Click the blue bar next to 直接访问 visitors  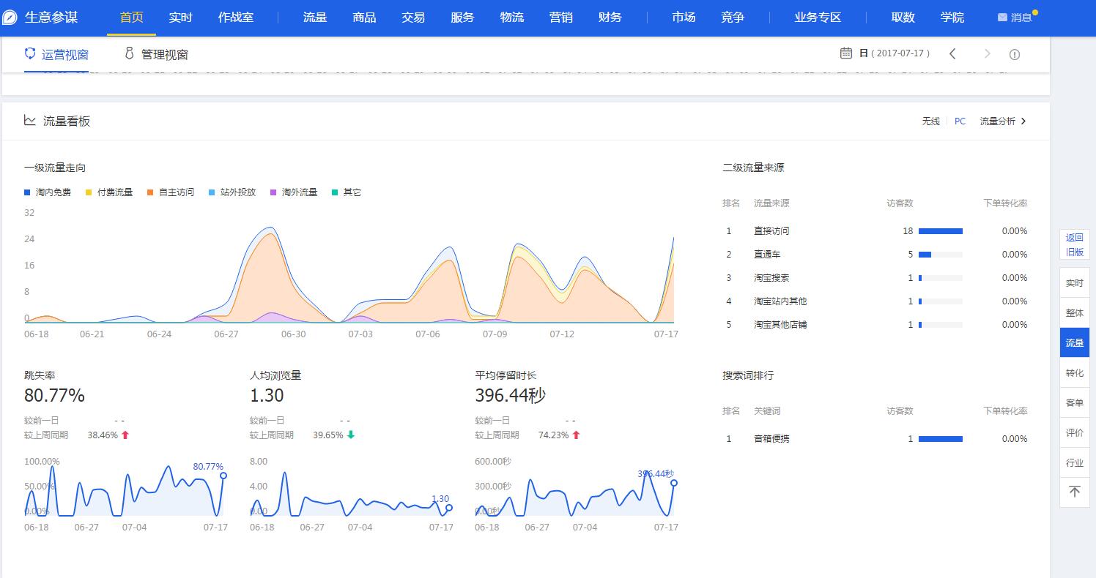(941, 230)
